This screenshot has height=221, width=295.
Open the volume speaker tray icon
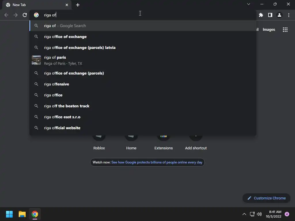[259, 214]
